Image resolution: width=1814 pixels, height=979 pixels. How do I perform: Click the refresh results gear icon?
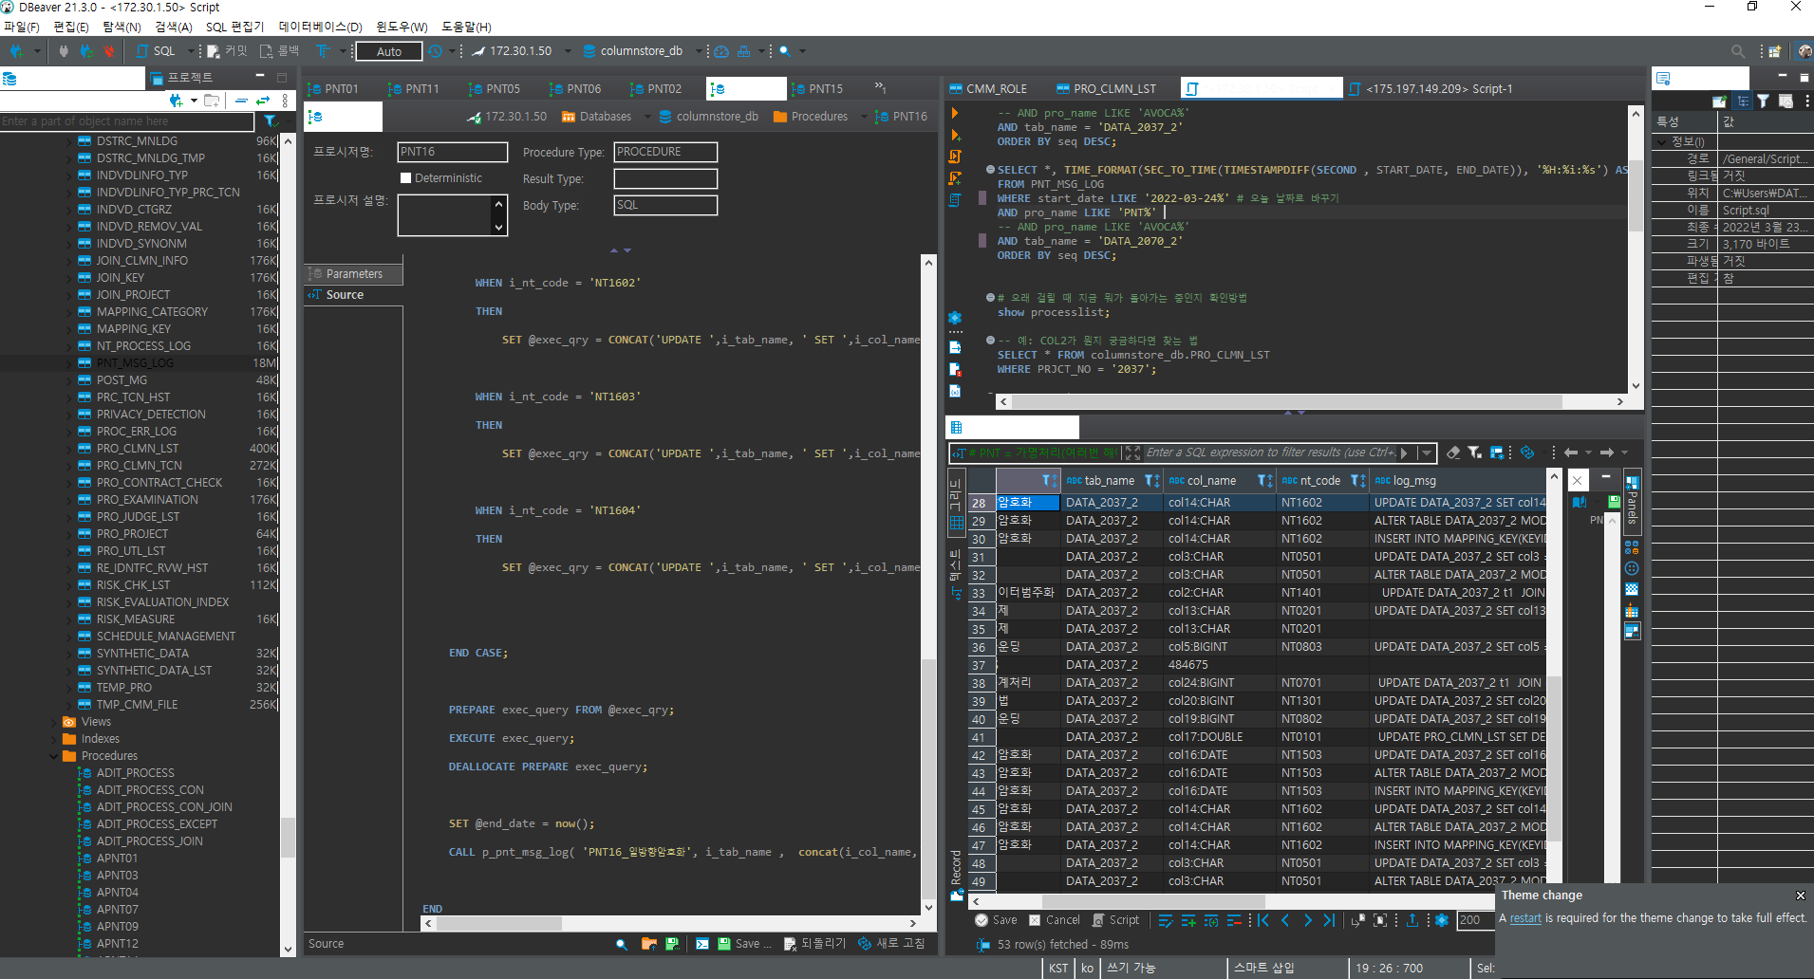(1442, 920)
